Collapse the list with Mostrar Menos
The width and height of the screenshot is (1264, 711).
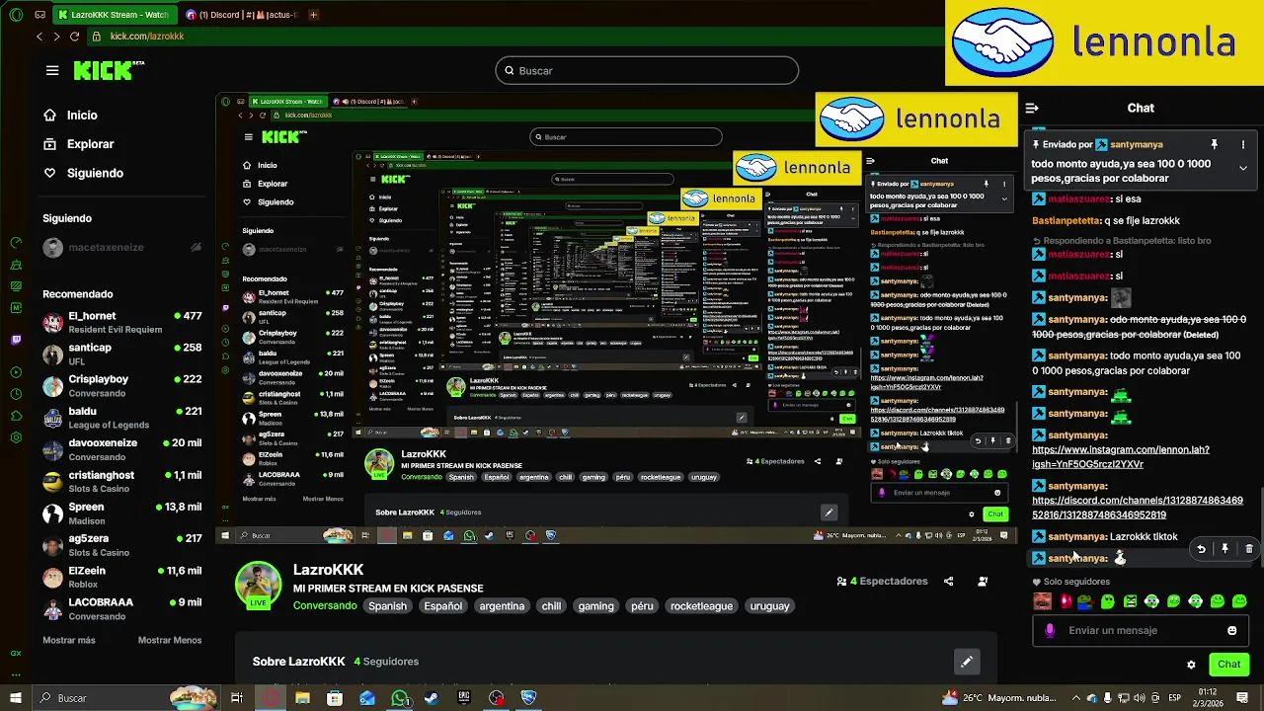pos(170,640)
